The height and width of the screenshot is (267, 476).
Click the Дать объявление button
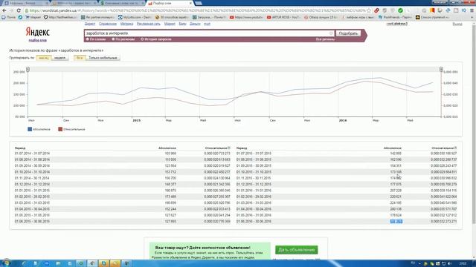(x=297, y=250)
